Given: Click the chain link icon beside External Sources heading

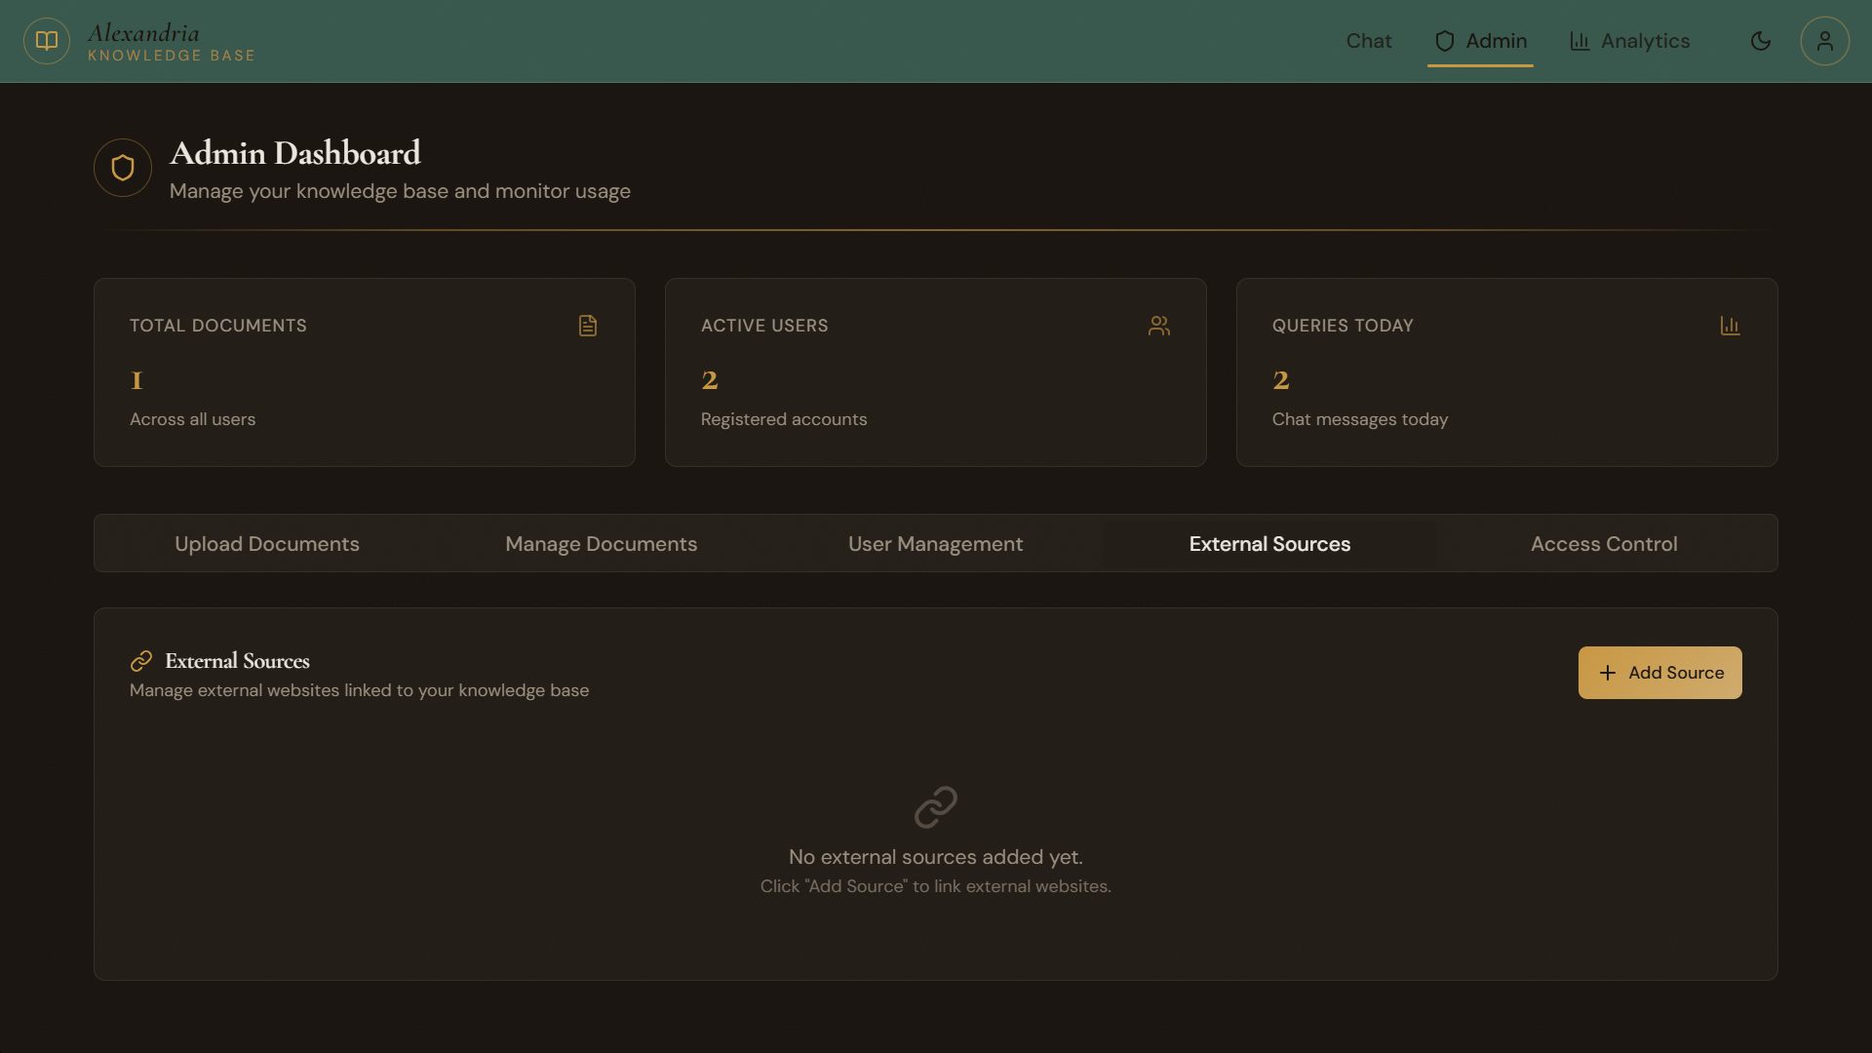Looking at the screenshot, I should coord(141,661).
